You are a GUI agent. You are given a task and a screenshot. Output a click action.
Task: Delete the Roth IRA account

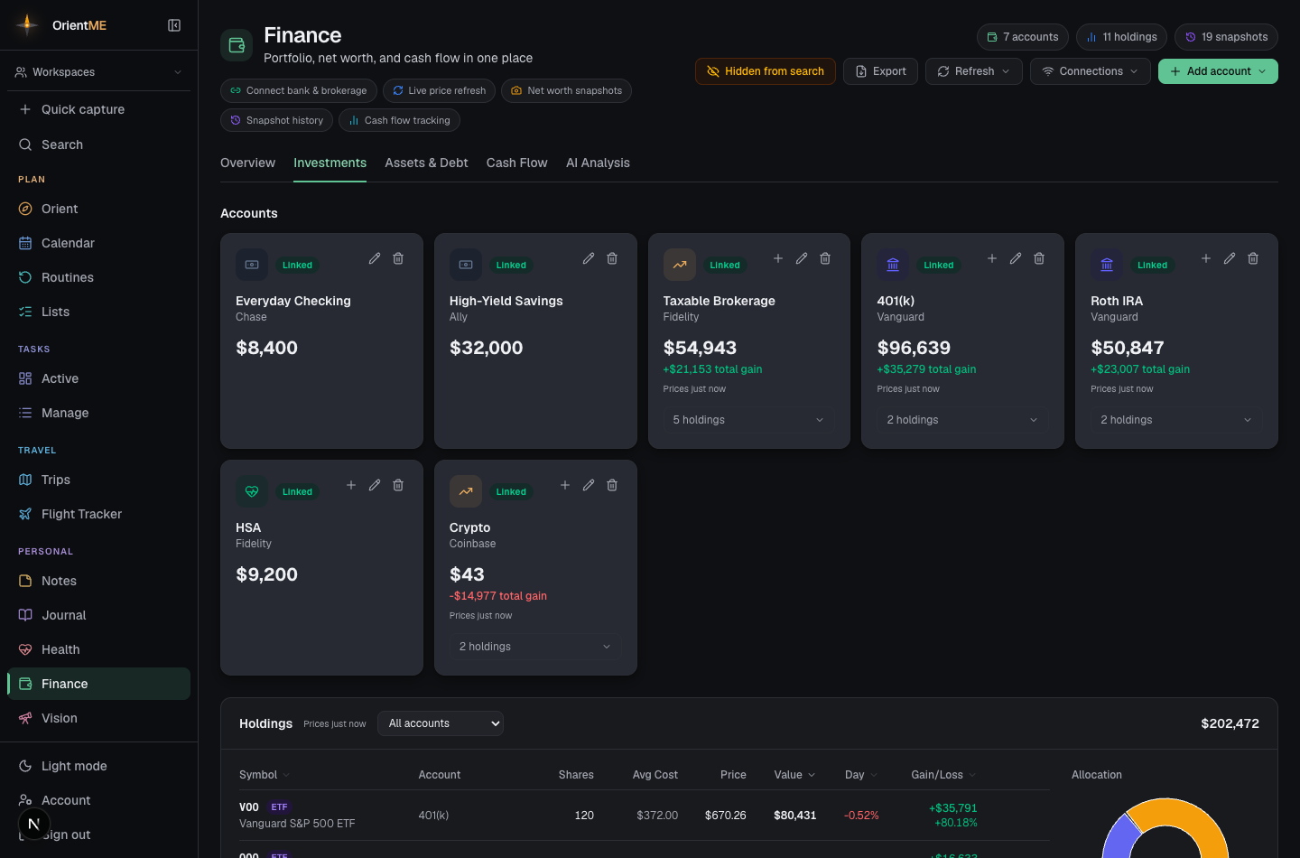point(1253,258)
